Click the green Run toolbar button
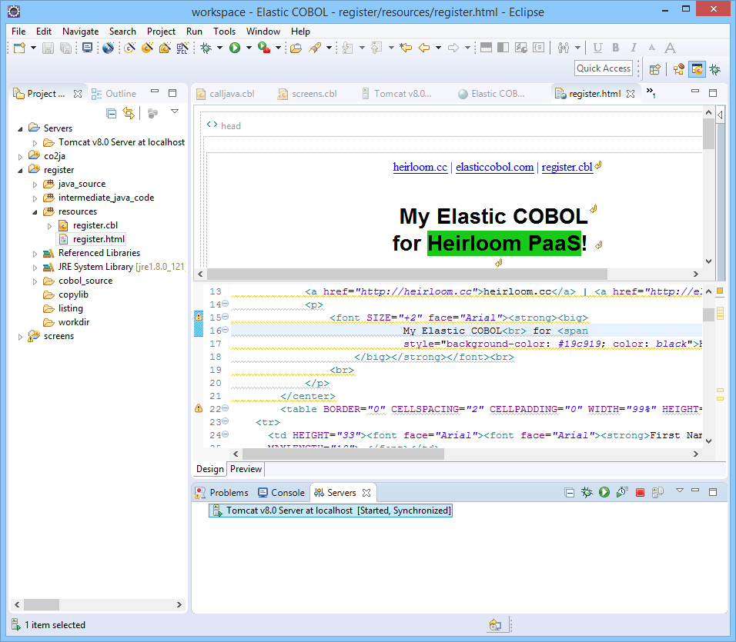The width and height of the screenshot is (736, 642). click(235, 48)
